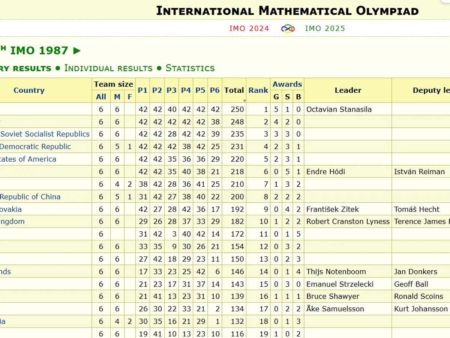
Task: Sort by female team members F column
Action: [x=130, y=97]
